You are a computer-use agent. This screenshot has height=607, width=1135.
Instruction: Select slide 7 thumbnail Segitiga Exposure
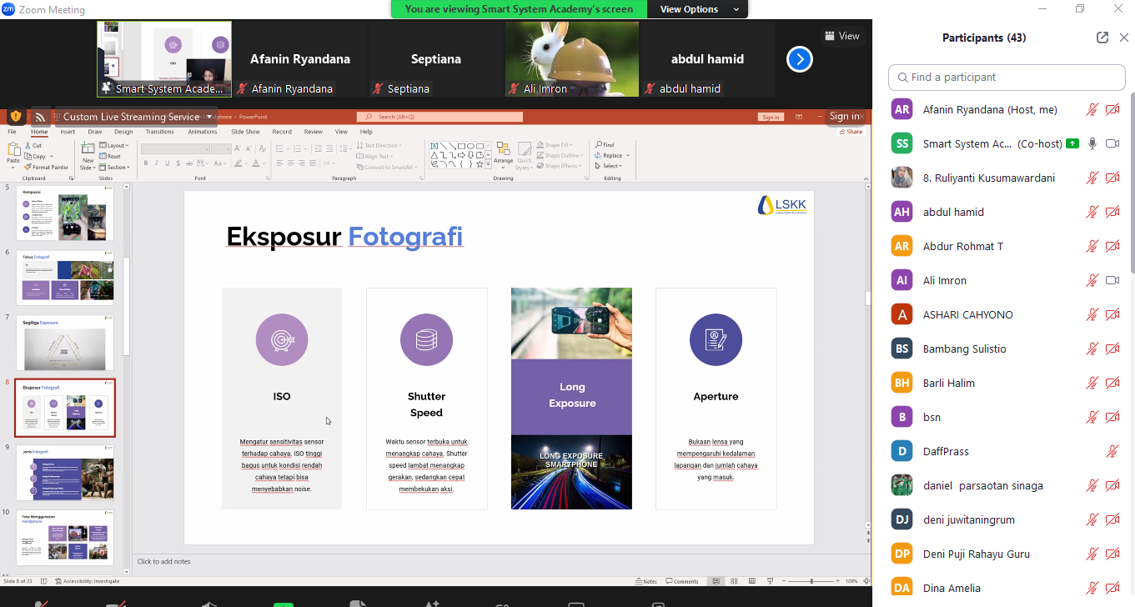(65, 343)
